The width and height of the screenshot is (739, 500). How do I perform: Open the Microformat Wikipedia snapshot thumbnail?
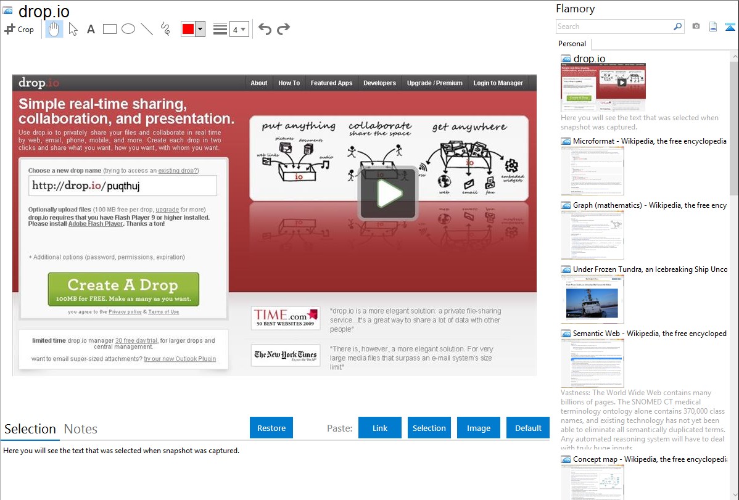click(592, 171)
